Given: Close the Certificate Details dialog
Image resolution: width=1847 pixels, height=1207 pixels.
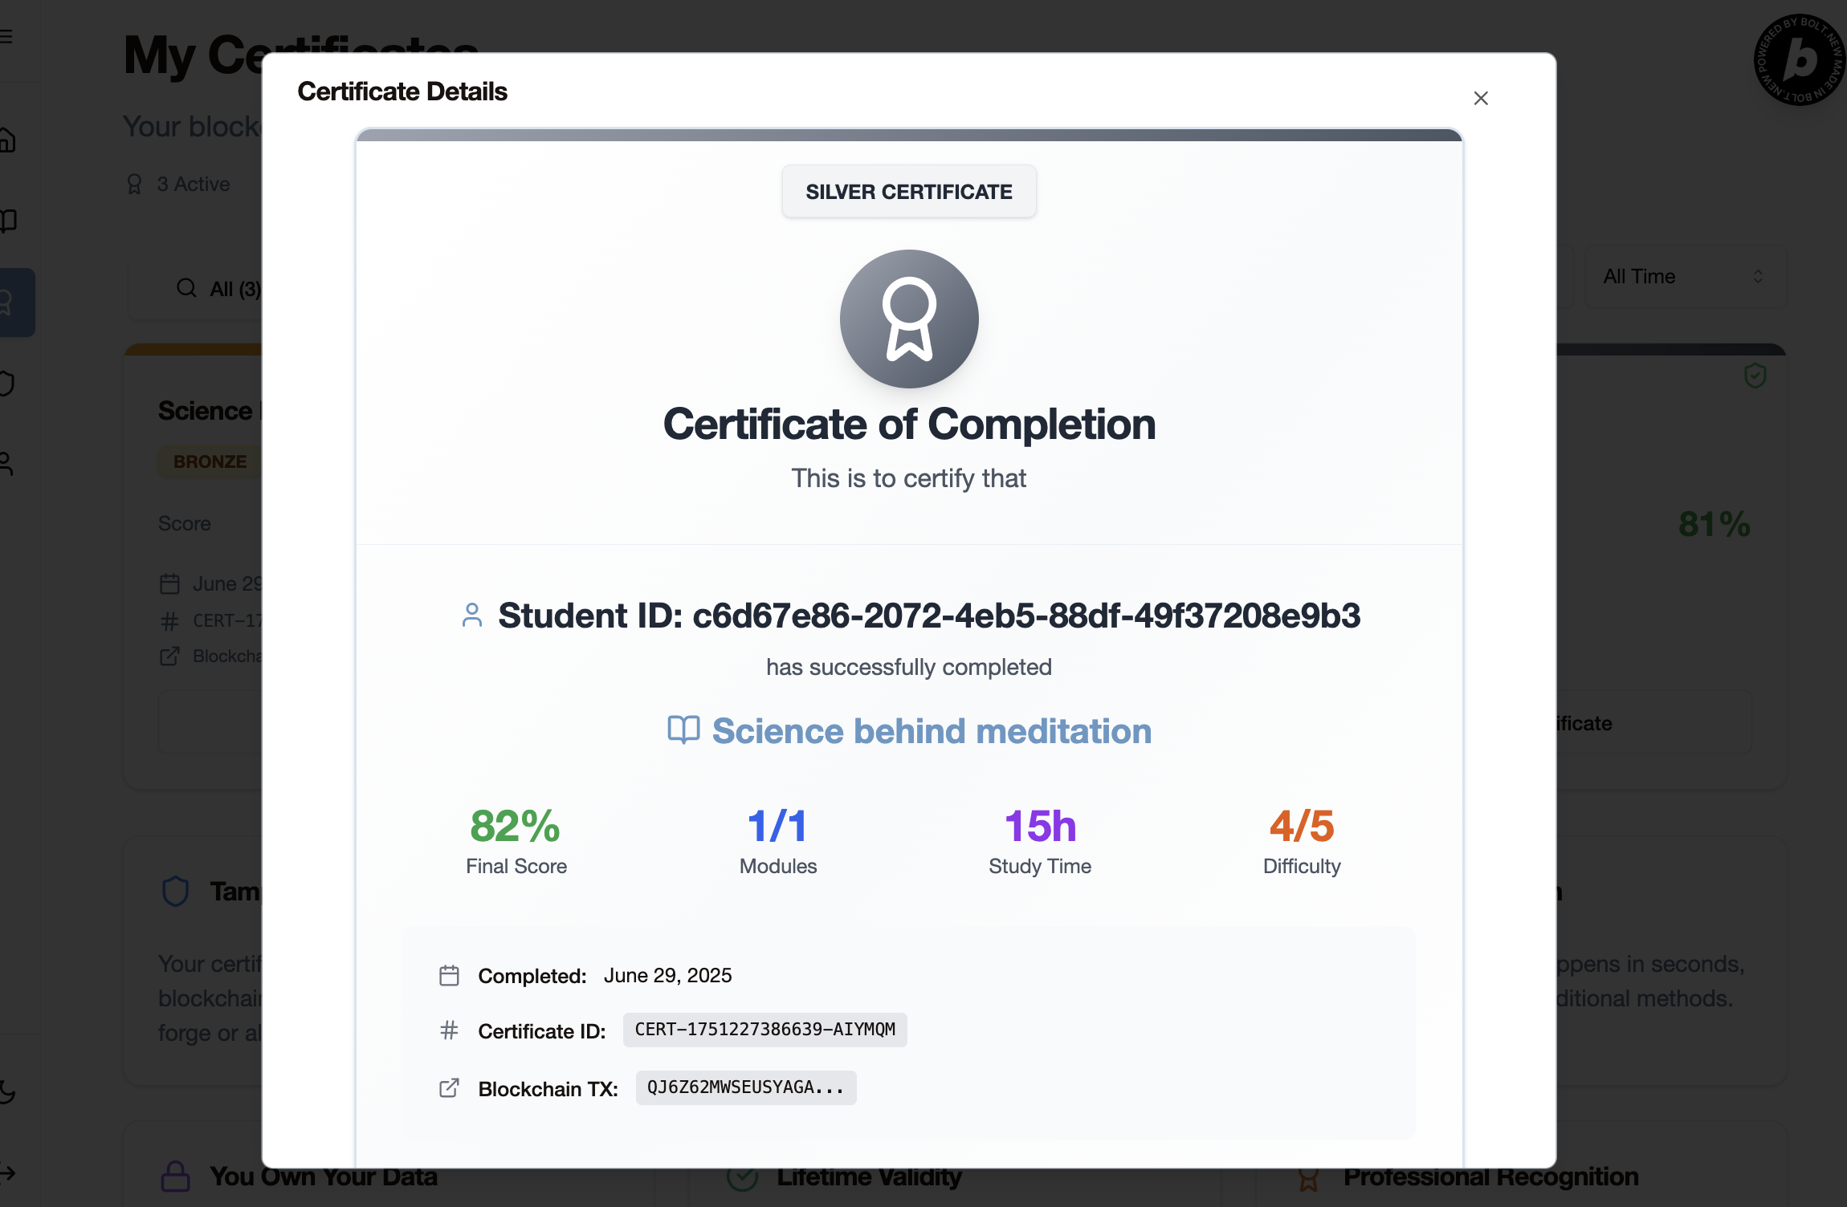Looking at the screenshot, I should coord(1481,98).
